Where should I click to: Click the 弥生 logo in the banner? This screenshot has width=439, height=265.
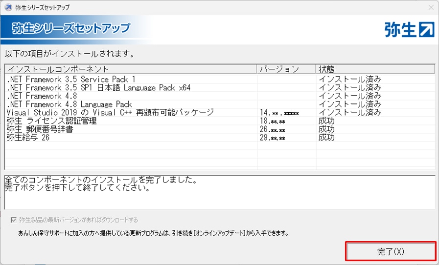point(409,29)
